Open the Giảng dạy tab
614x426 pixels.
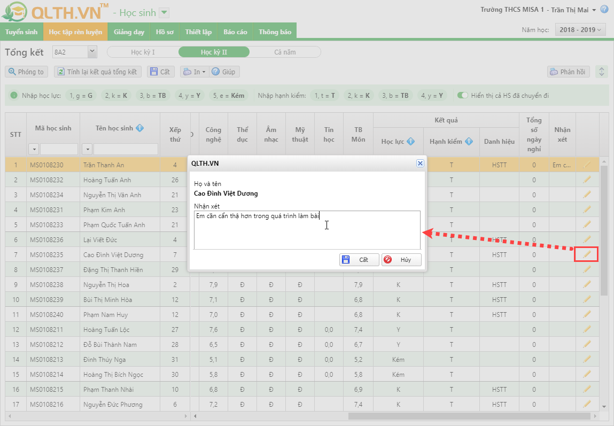click(x=129, y=32)
